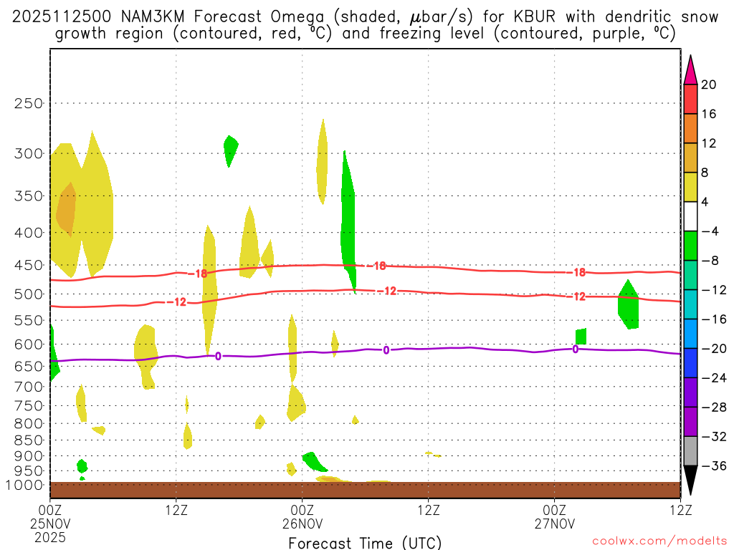Click the 1000 pressure level label
734x550 pixels.
click(25, 485)
